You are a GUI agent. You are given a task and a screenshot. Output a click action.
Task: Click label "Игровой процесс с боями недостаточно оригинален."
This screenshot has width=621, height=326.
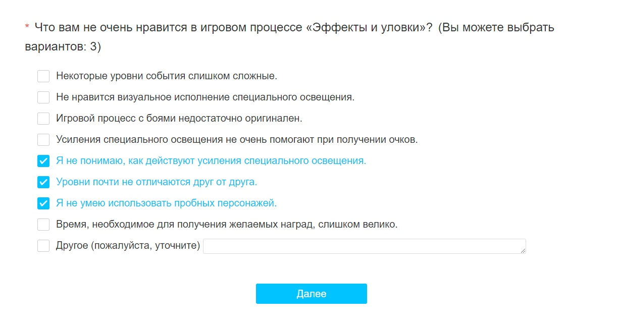(x=179, y=119)
